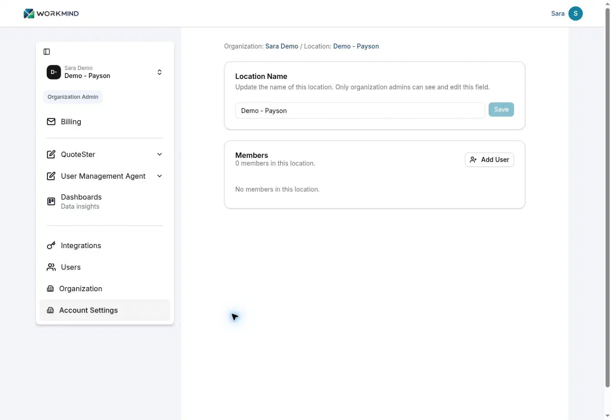Open the location switcher chevrons
This screenshot has height=420, width=611.
click(160, 72)
